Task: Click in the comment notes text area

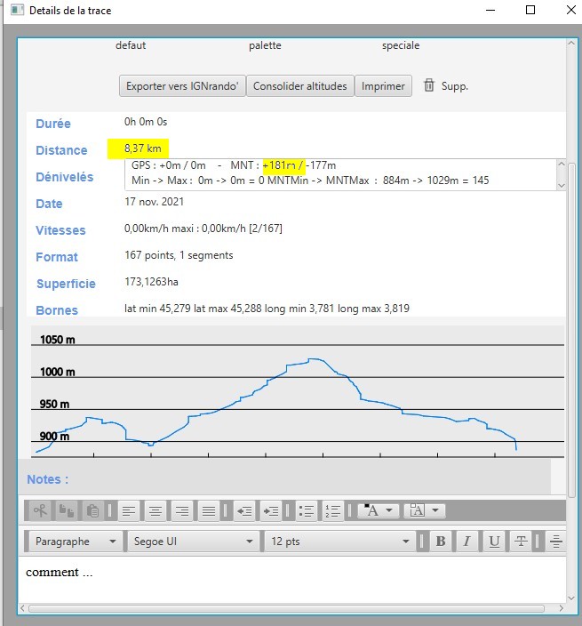Action: click(284, 578)
